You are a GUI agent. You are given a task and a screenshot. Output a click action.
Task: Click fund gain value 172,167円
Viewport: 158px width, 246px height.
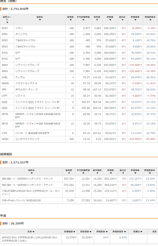pyautogui.click(x=135, y=179)
